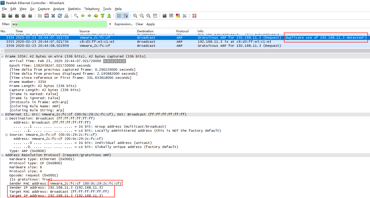Open the Telephony menu
Viewport: 370px width, 198px height.
pyautogui.click(x=92, y=9)
